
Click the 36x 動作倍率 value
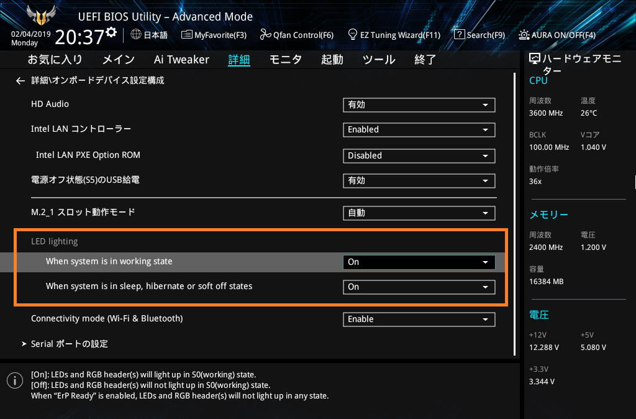coord(535,182)
